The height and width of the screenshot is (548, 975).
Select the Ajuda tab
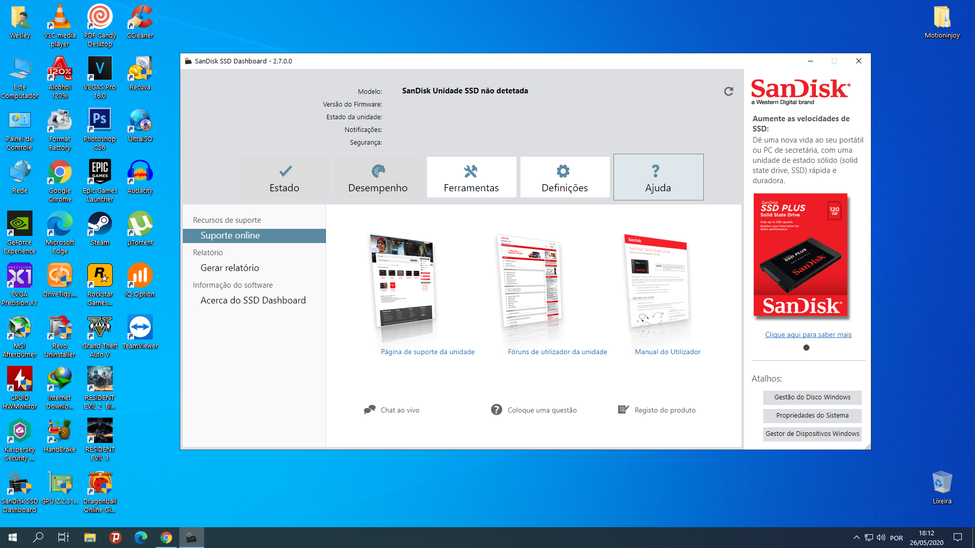[658, 177]
